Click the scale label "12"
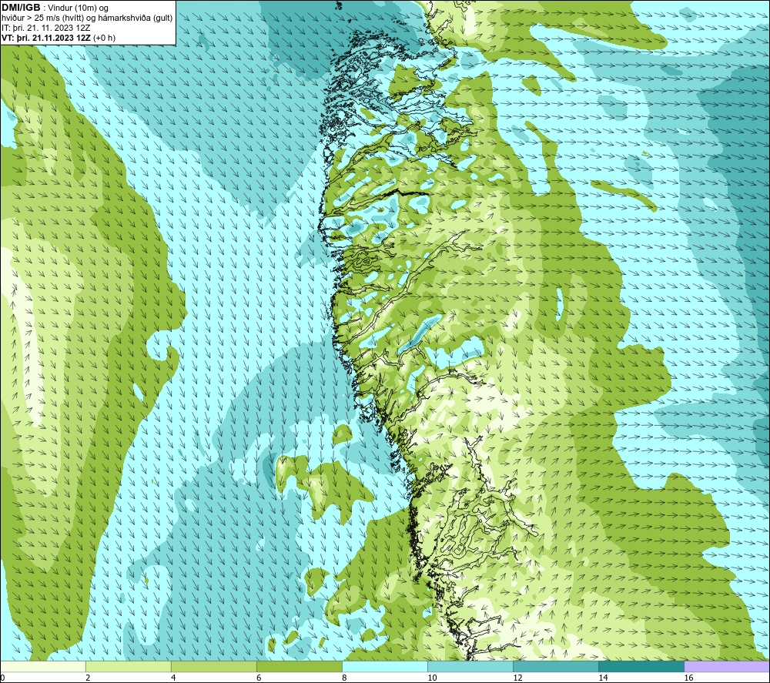The width and height of the screenshot is (770, 683). coord(517,678)
